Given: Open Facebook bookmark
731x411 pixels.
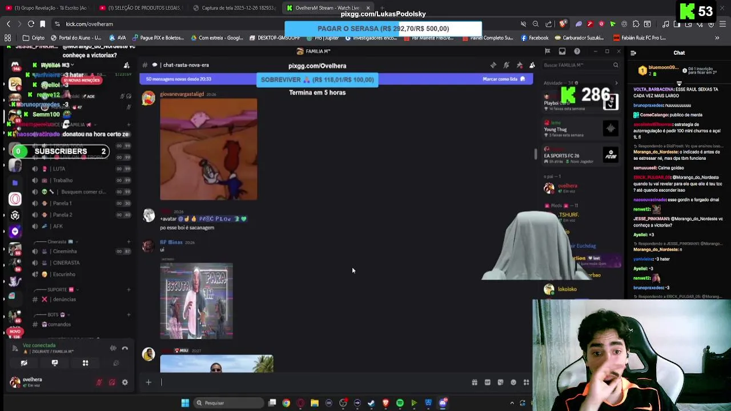Looking at the screenshot, I should 535,38.
